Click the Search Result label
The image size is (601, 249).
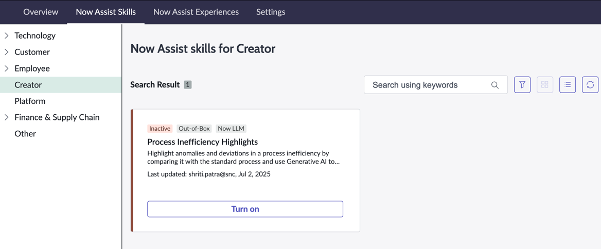point(155,85)
